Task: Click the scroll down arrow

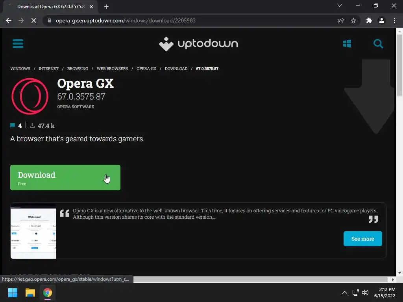Action: tap(399, 273)
